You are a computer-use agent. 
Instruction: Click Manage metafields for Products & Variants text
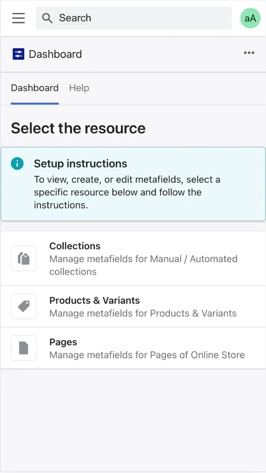143,313
